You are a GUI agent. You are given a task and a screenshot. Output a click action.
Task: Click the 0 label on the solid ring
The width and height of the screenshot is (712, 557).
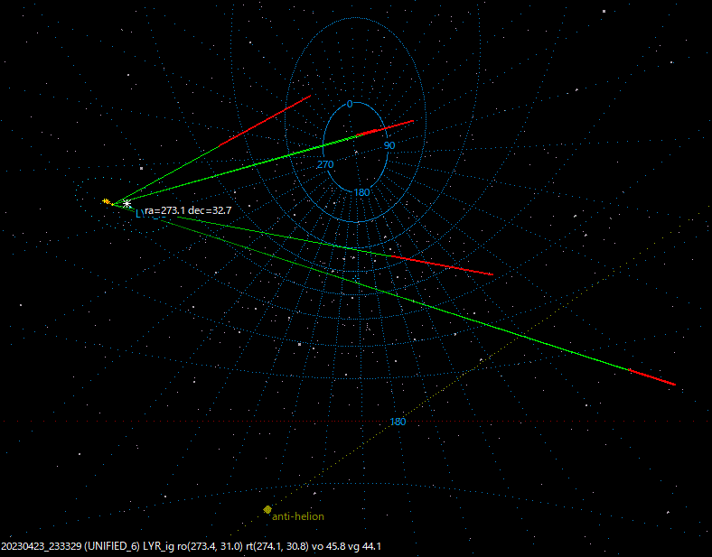pos(349,105)
